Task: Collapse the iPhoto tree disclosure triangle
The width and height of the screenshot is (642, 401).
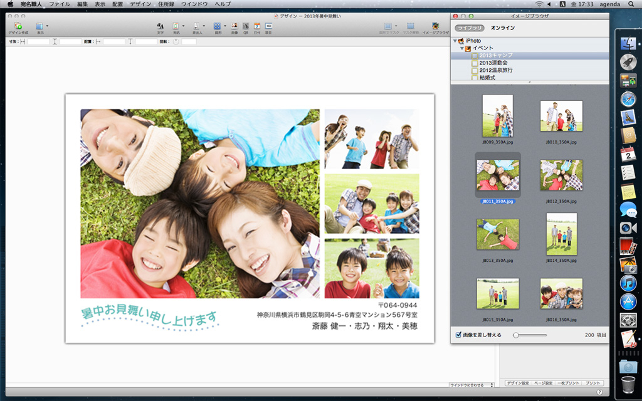Action: coord(455,41)
